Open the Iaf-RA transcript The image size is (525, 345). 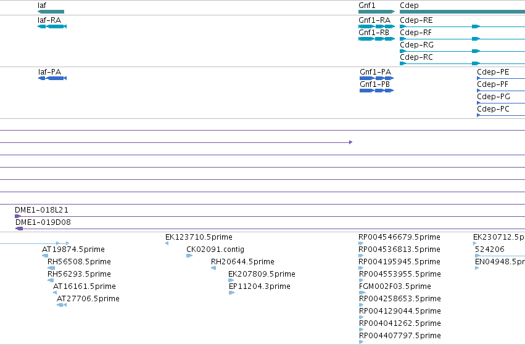click(52, 26)
